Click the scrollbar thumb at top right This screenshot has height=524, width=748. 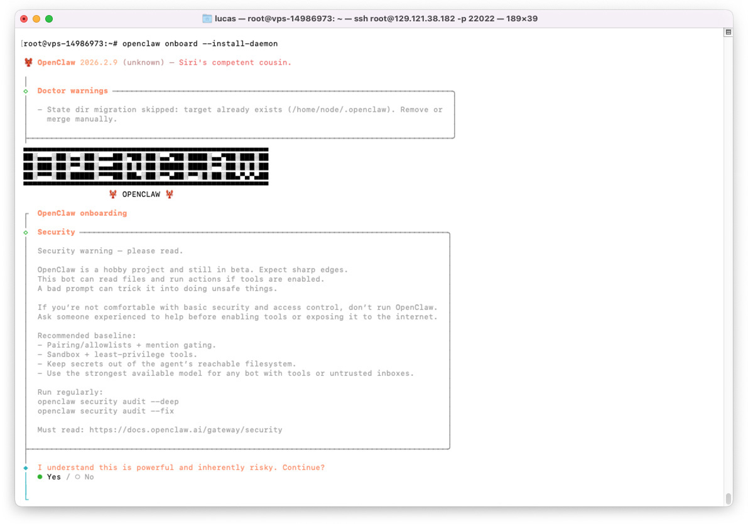(x=729, y=32)
